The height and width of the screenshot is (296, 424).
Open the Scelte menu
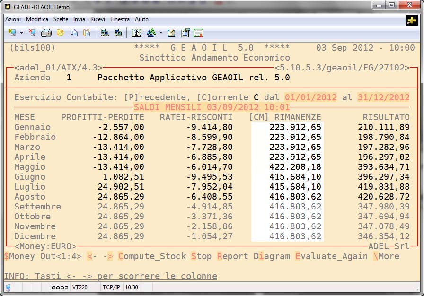(x=61, y=19)
